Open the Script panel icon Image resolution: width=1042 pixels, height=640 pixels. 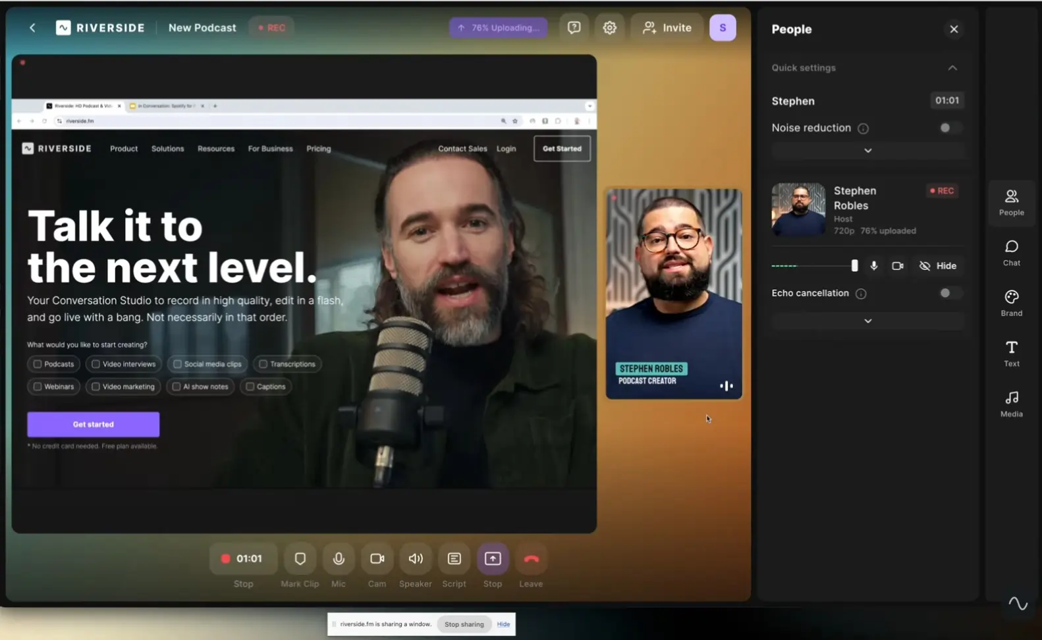click(x=454, y=559)
